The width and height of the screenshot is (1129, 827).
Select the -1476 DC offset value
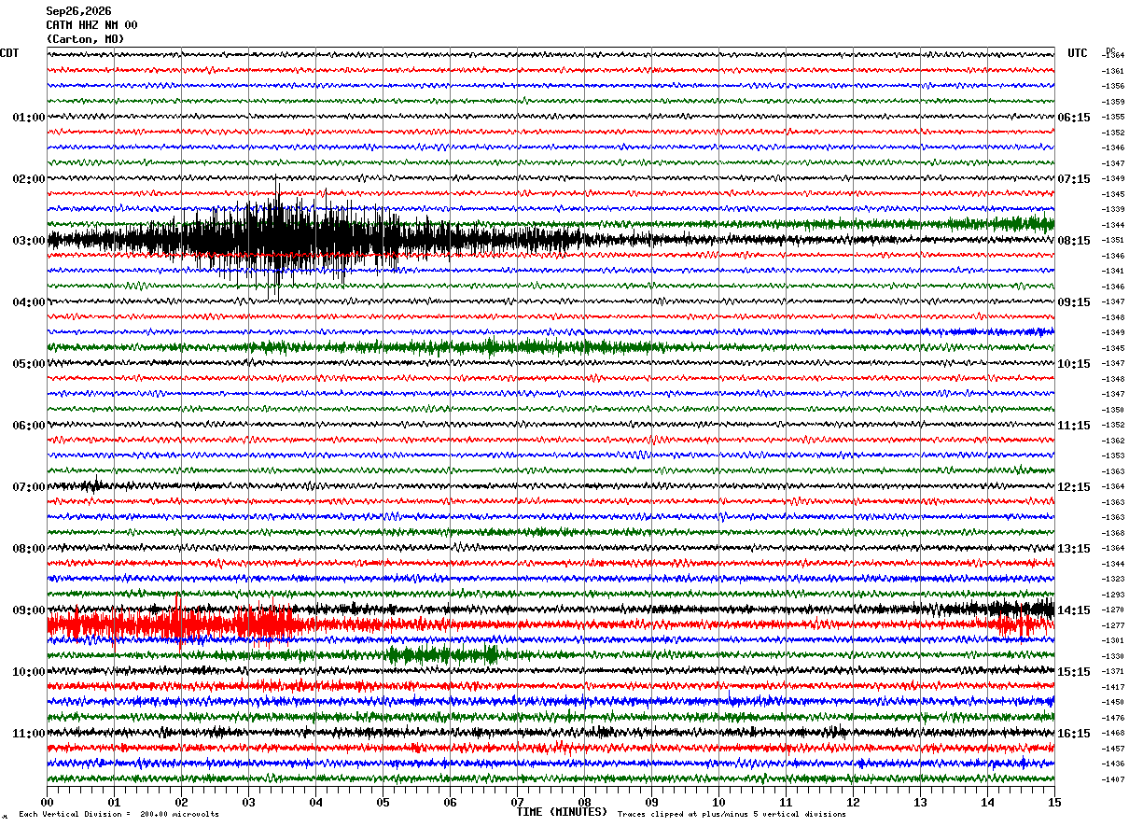[1113, 718]
